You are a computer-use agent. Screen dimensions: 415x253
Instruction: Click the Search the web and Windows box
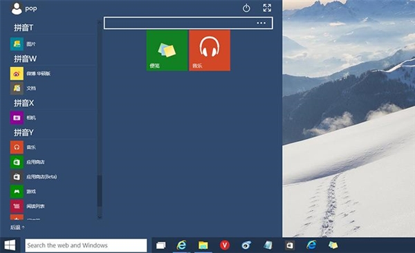pos(86,245)
